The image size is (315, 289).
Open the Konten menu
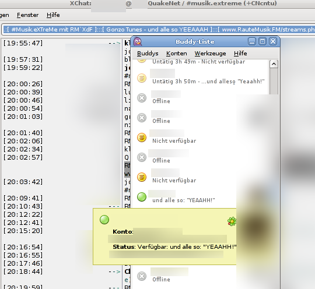click(x=177, y=54)
